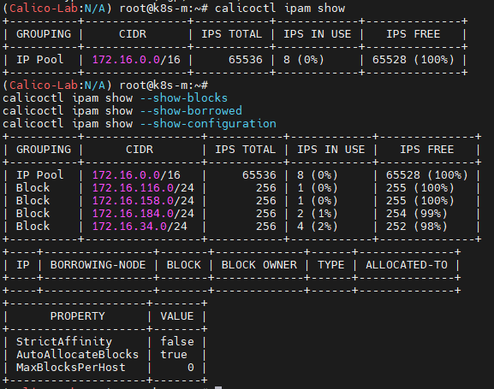Screen dimensions: 494x389
Task: Click the MaxBlocksPerHost property name
Action: [71, 368]
